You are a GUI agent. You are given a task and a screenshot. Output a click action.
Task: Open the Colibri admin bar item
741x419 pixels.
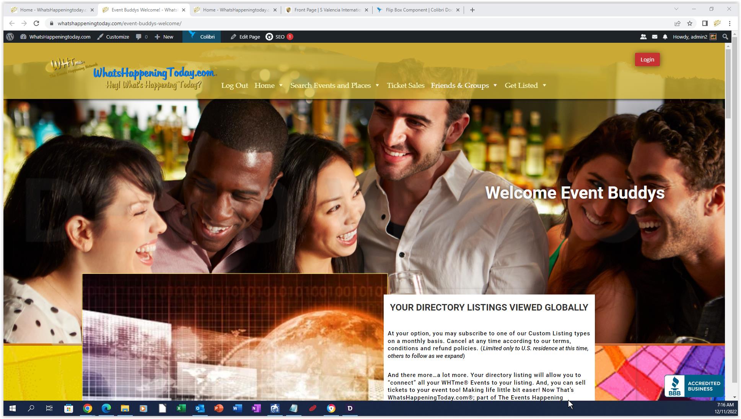[x=202, y=37]
